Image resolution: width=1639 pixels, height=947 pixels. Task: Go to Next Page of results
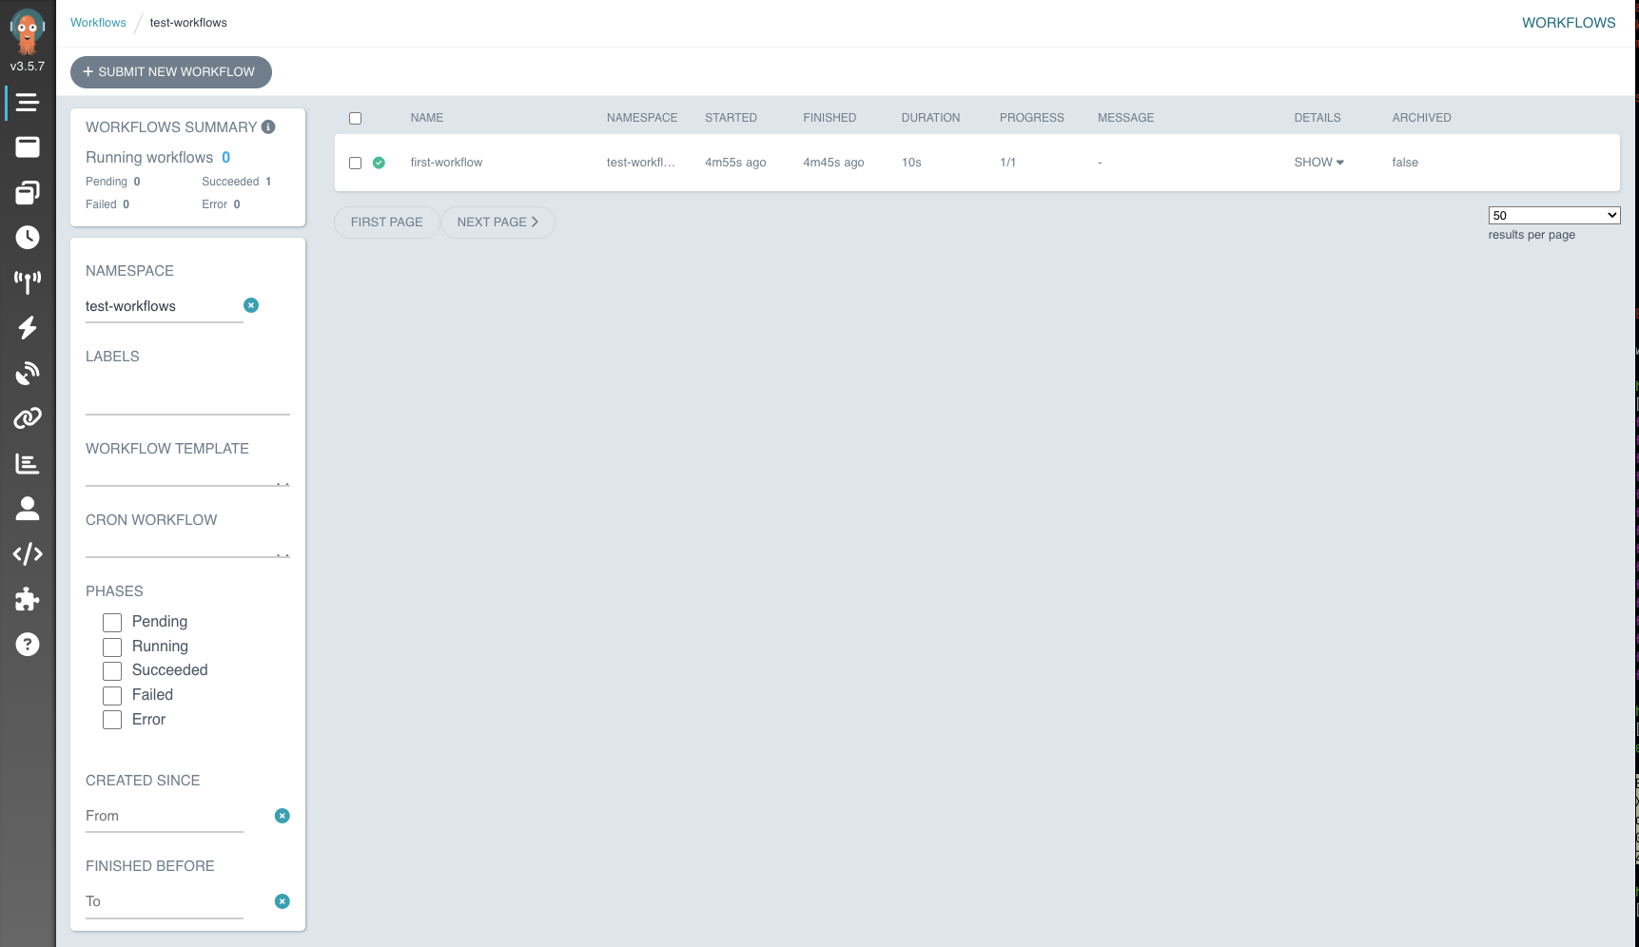coord(498,222)
